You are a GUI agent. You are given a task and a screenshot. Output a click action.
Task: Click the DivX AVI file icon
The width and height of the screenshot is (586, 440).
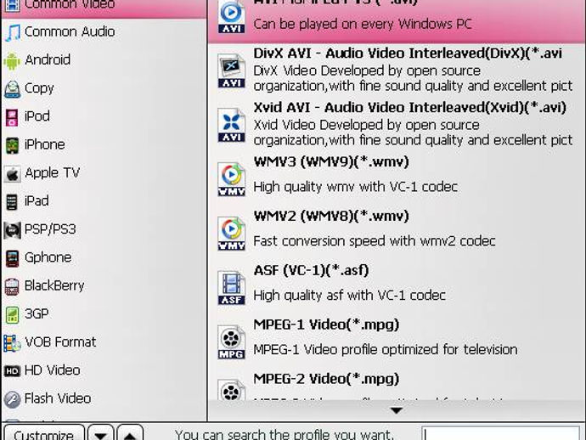pos(231,71)
